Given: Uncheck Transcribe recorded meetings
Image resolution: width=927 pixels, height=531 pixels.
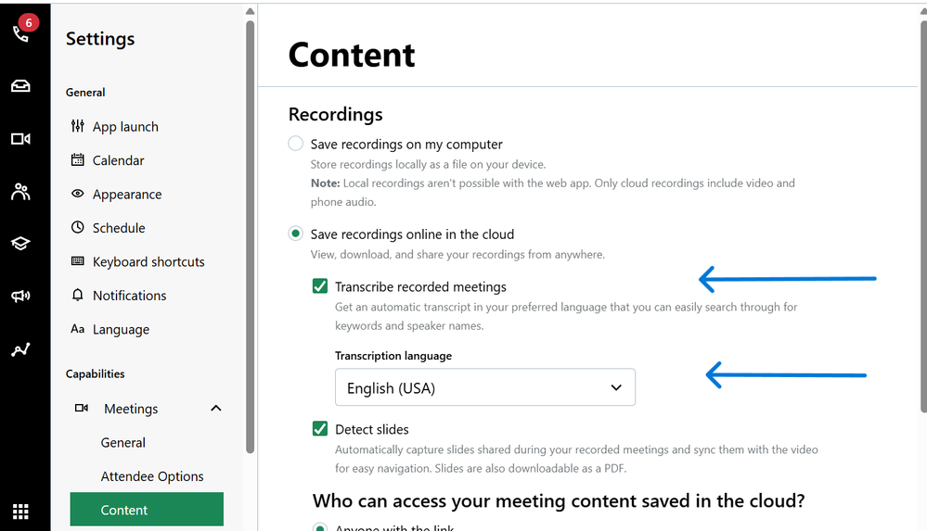Looking at the screenshot, I should [x=320, y=286].
